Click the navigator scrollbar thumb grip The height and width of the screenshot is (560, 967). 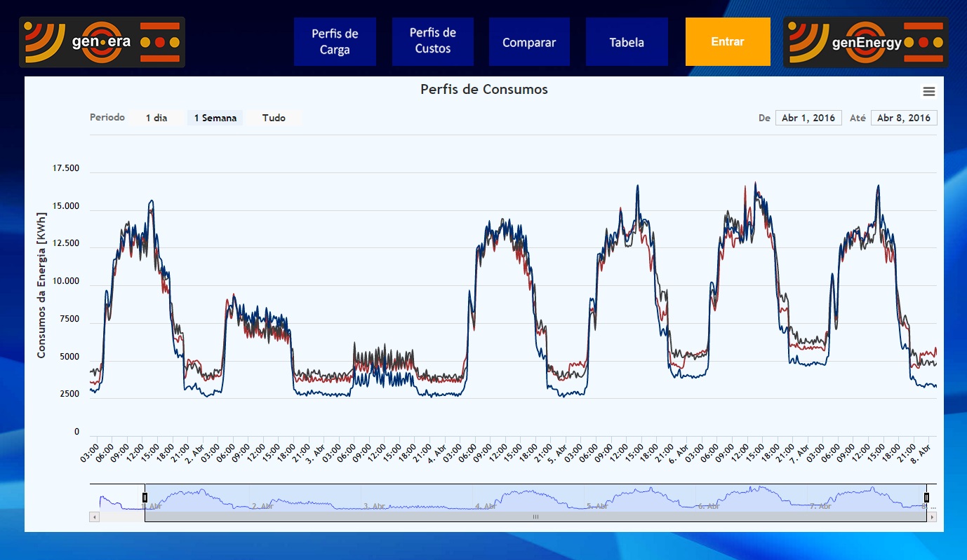pyautogui.click(x=535, y=517)
